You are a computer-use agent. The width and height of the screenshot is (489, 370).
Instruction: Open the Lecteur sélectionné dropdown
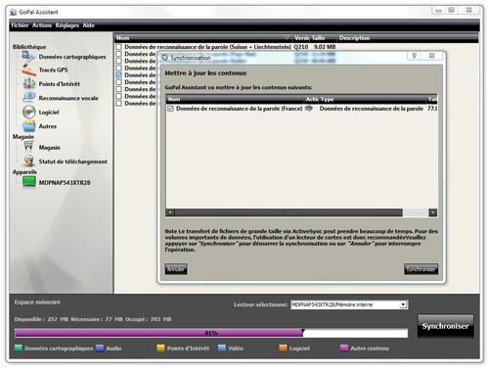[404, 304]
